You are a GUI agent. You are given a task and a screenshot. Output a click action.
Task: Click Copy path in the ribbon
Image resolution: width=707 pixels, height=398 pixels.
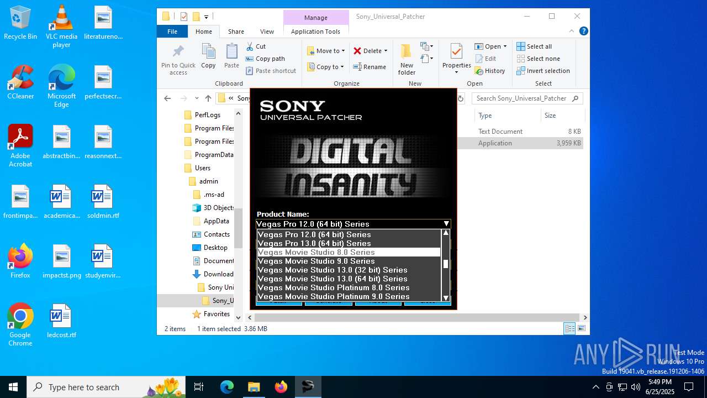tap(265, 59)
